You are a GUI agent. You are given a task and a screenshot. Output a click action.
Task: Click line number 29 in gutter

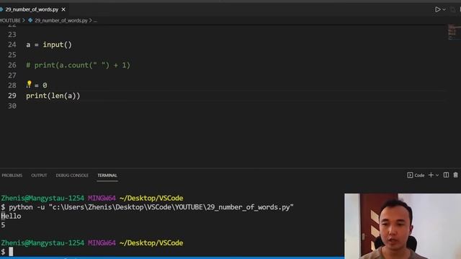(12, 96)
